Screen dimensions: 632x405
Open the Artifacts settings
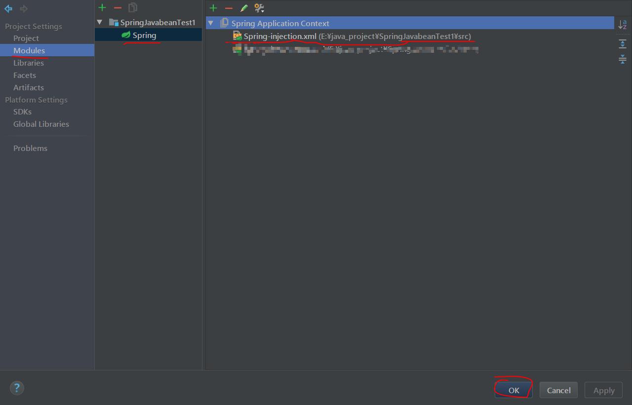click(x=29, y=87)
